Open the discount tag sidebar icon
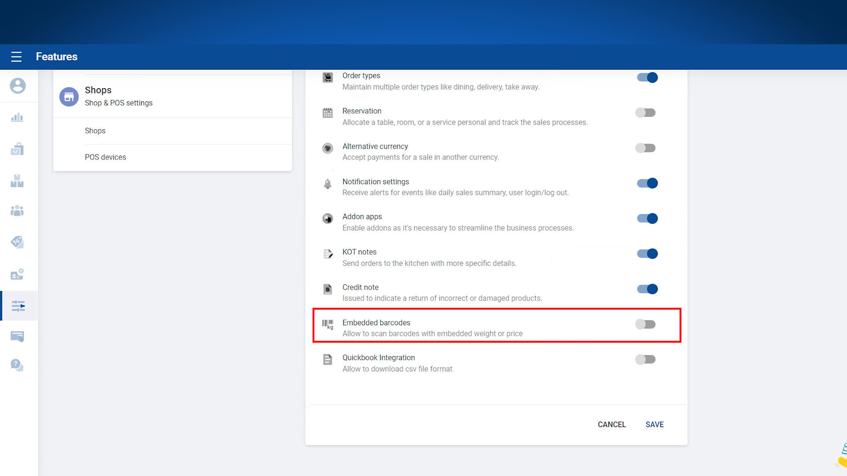The image size is (847, 476). coord(17,242)
